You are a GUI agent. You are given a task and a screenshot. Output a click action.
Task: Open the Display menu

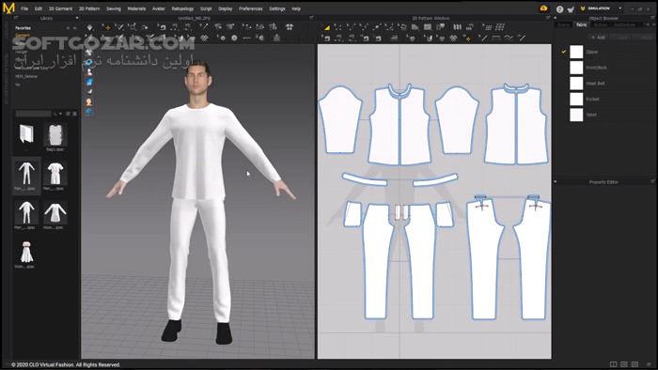pos(225,8)
